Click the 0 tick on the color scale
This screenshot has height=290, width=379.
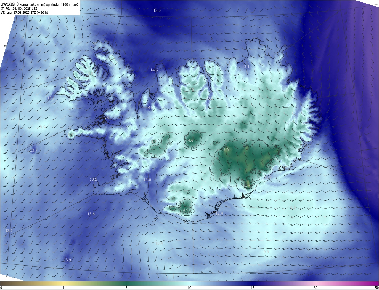(x=1, y=288)
